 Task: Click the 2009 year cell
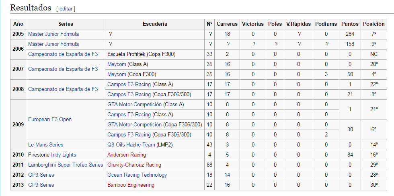click(18, 124)
